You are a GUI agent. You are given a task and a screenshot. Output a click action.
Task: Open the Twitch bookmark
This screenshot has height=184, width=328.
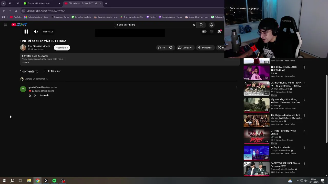click(151, 17)
